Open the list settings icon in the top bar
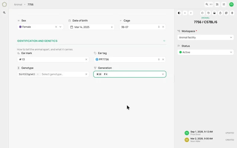Screen dimensions: 237x148 [x=224, y=4]
